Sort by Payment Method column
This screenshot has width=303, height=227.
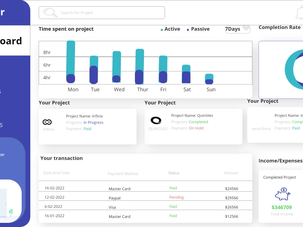point(123,174)
